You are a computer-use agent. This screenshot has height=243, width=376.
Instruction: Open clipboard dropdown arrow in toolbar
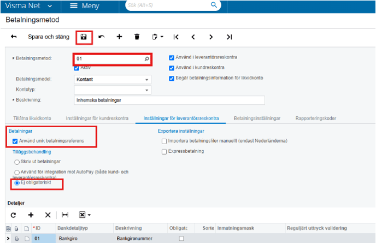[x=162, y=37]
